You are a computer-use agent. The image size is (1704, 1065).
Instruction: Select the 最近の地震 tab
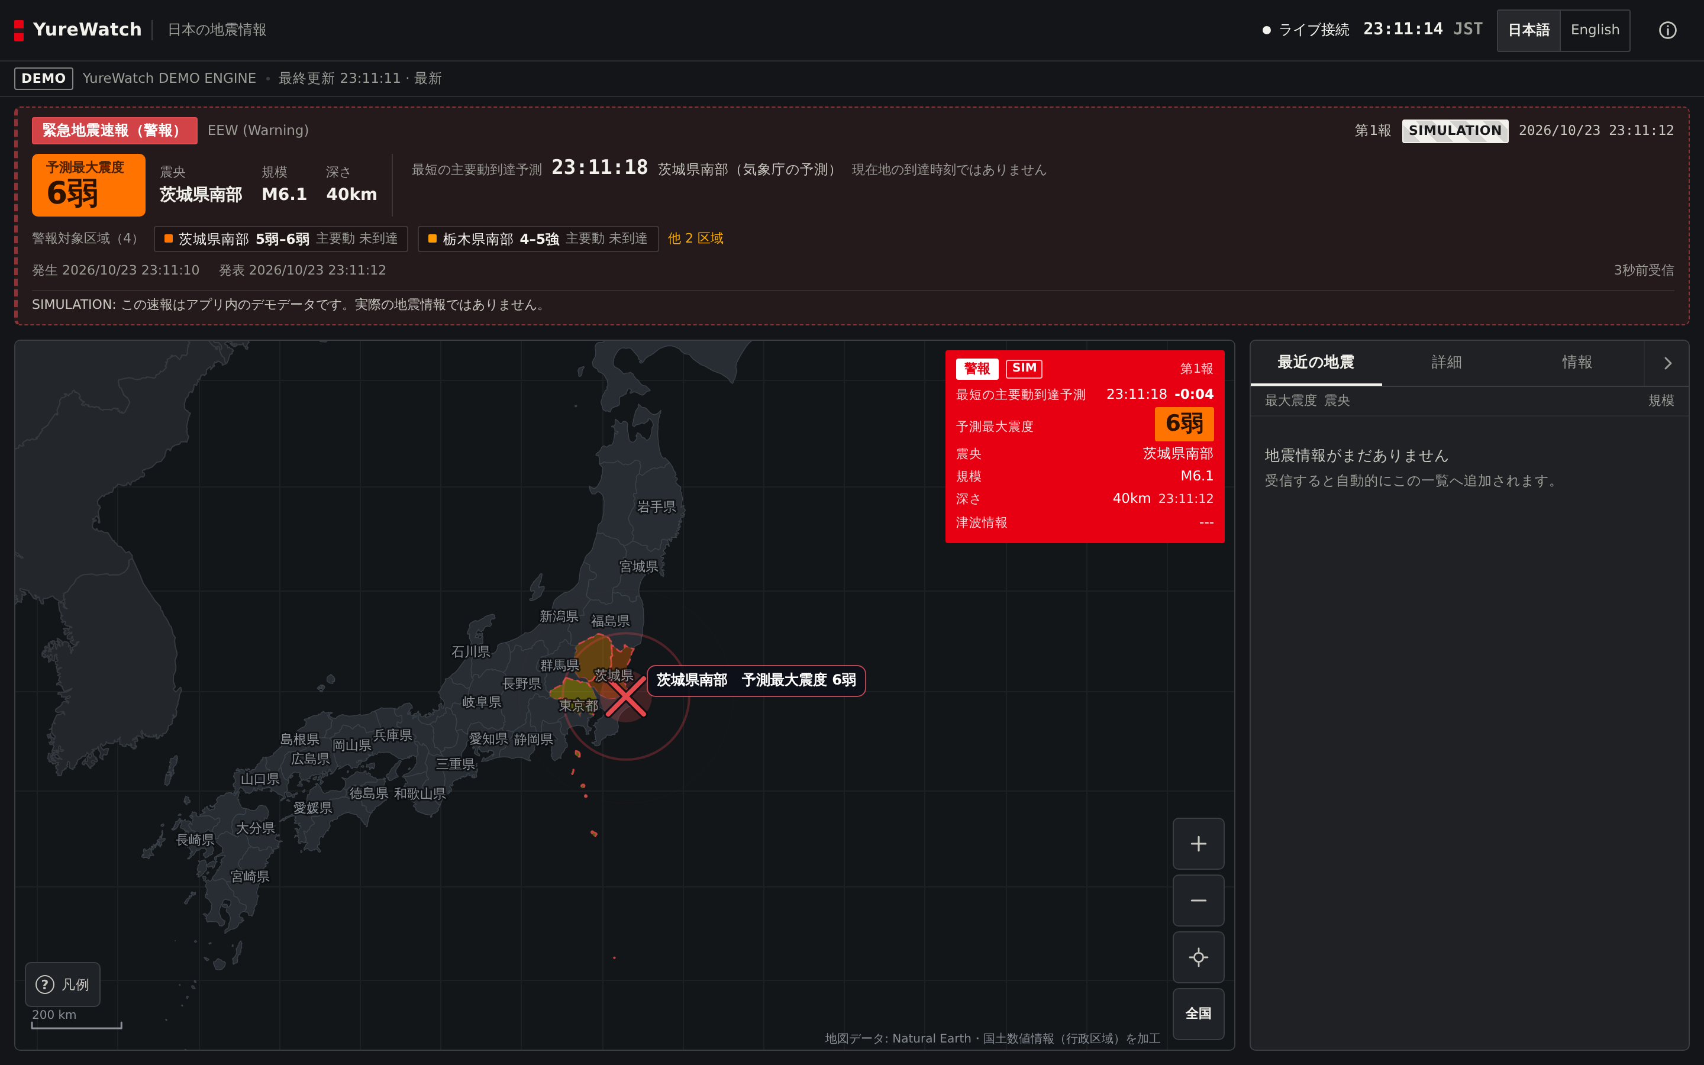click(1315, 363)
